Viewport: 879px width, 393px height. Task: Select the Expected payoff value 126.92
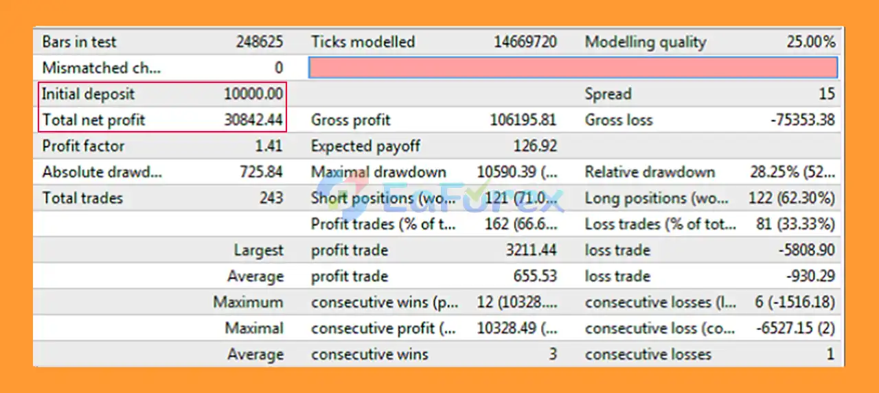point(535,146)
